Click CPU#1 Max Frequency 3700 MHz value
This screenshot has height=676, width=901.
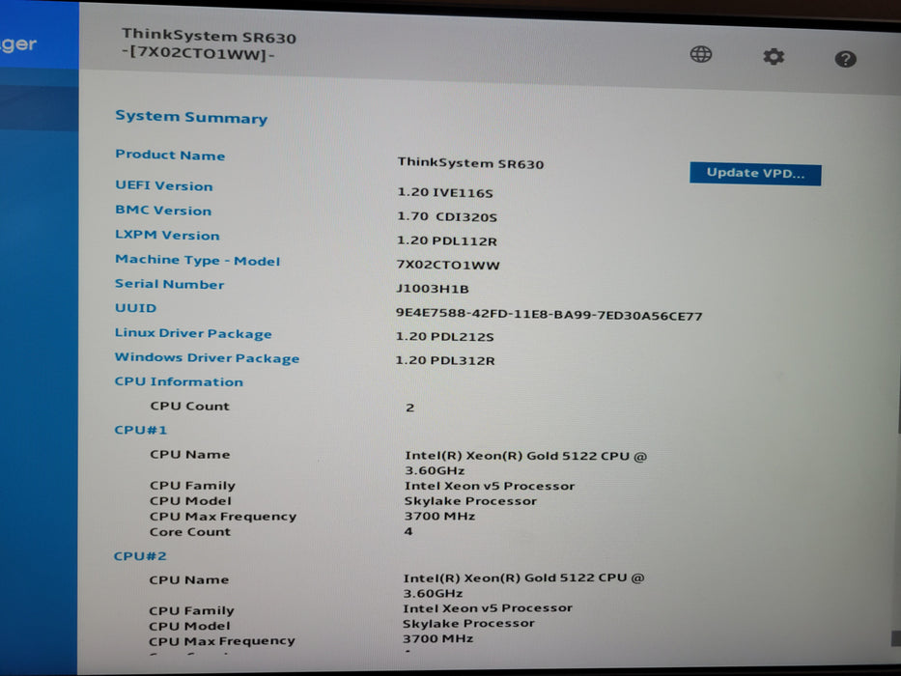point(439,517)
